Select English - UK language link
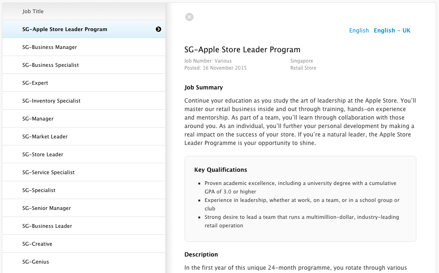The width and height of the screenshot is (439, 273). (x=392, y=31)
